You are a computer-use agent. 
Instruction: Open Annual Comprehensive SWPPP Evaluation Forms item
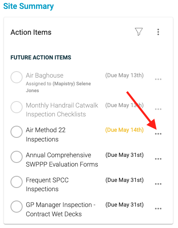click(62, 160)
